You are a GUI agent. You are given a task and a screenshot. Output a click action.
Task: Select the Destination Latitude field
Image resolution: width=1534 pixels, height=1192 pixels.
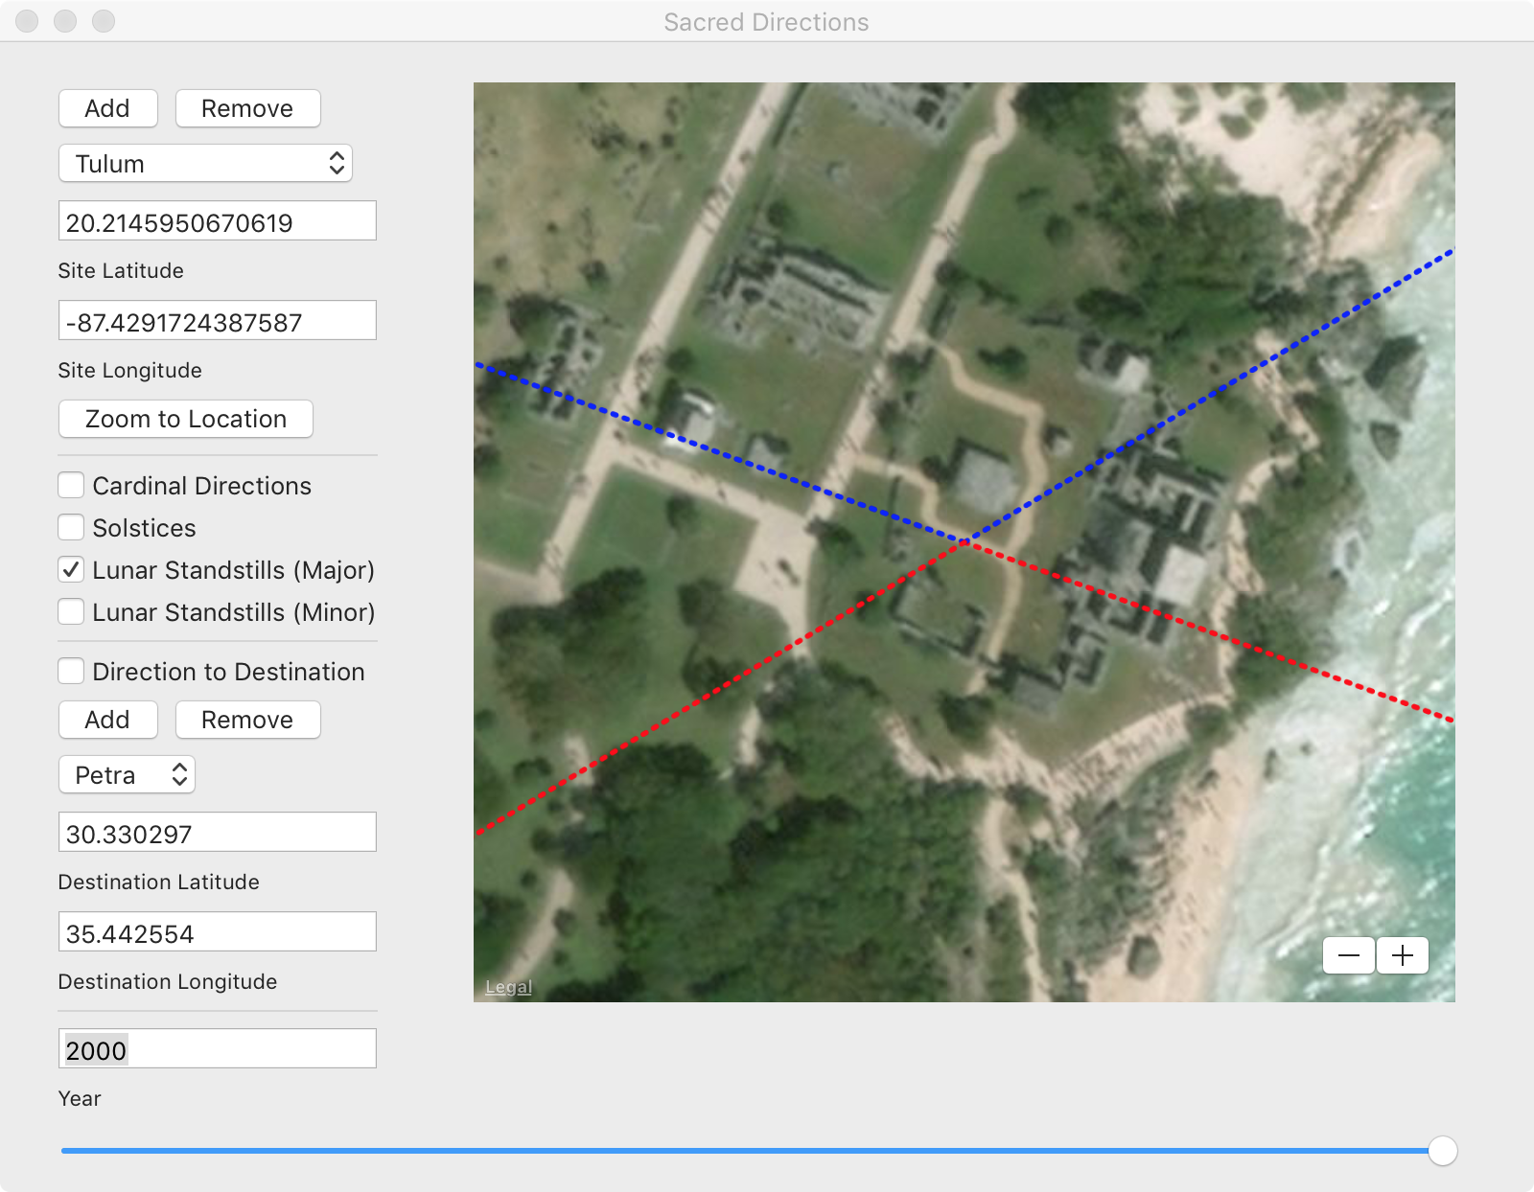(217, 833)
